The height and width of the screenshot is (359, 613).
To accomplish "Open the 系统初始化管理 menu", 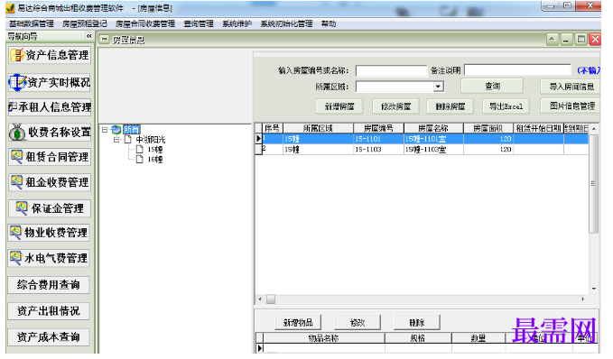I will (286, 23).
